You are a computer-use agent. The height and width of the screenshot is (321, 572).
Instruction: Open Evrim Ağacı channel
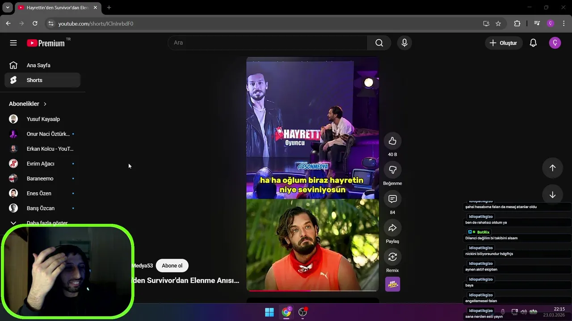pos(42,164)
